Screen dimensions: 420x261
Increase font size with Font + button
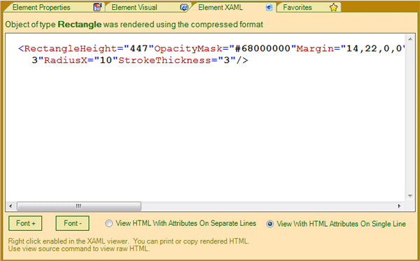point(25,223)
